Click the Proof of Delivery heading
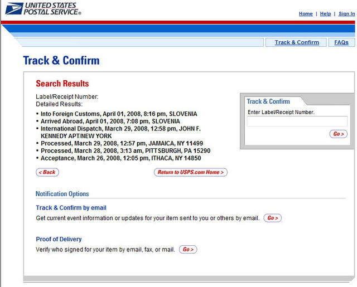Viewport: 357px width, 287px height. coord(59,239)
